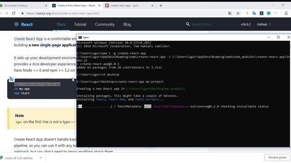Click the console line 'cd desktop'
The image size is (291, 163).
tap(98, 74)
